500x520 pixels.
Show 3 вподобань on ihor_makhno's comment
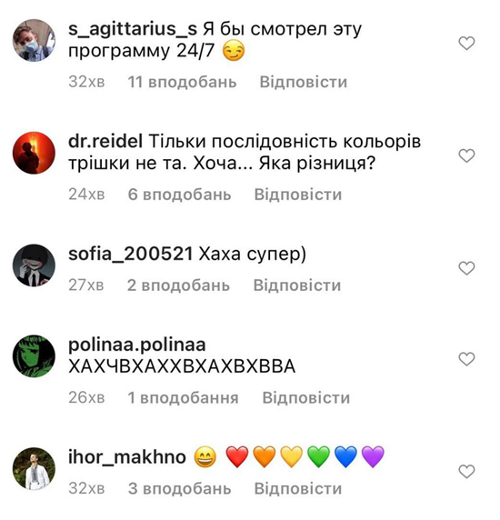(179, 488)
